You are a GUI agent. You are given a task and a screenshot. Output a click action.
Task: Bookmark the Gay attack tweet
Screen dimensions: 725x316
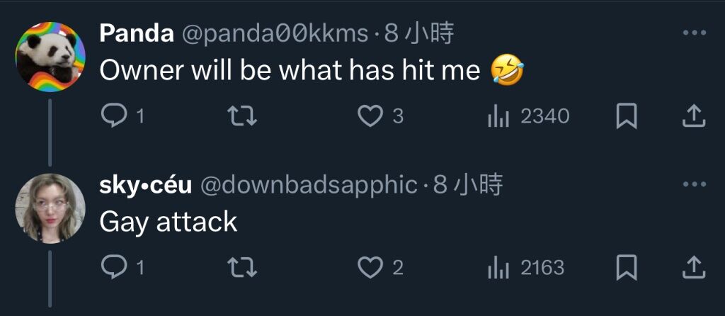[x=627, y=267]
